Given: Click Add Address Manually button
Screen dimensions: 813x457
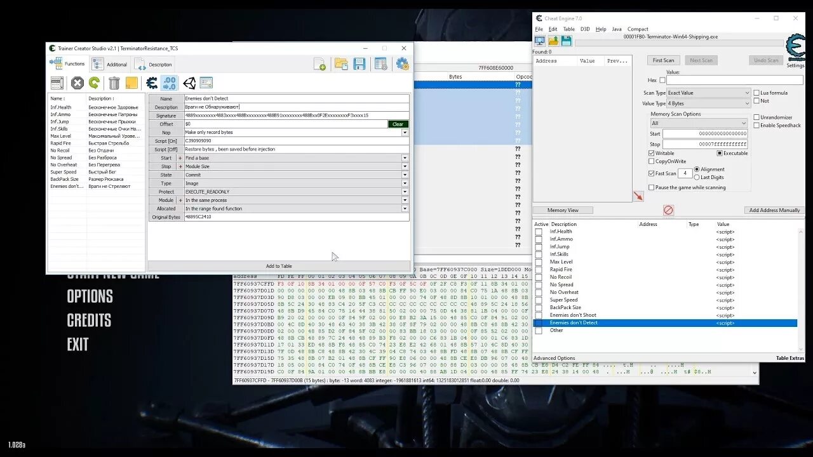Looking at the screenshot, I should [x=774, y=210].
